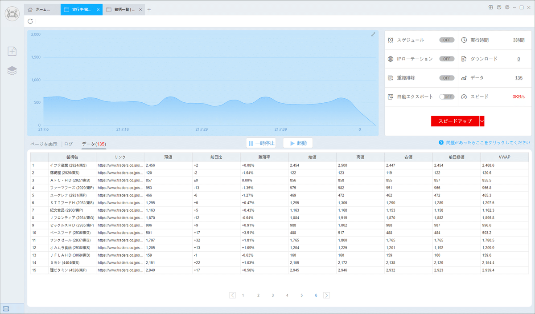
Task: Select the データ(135) tab
Action: [94, 144]
